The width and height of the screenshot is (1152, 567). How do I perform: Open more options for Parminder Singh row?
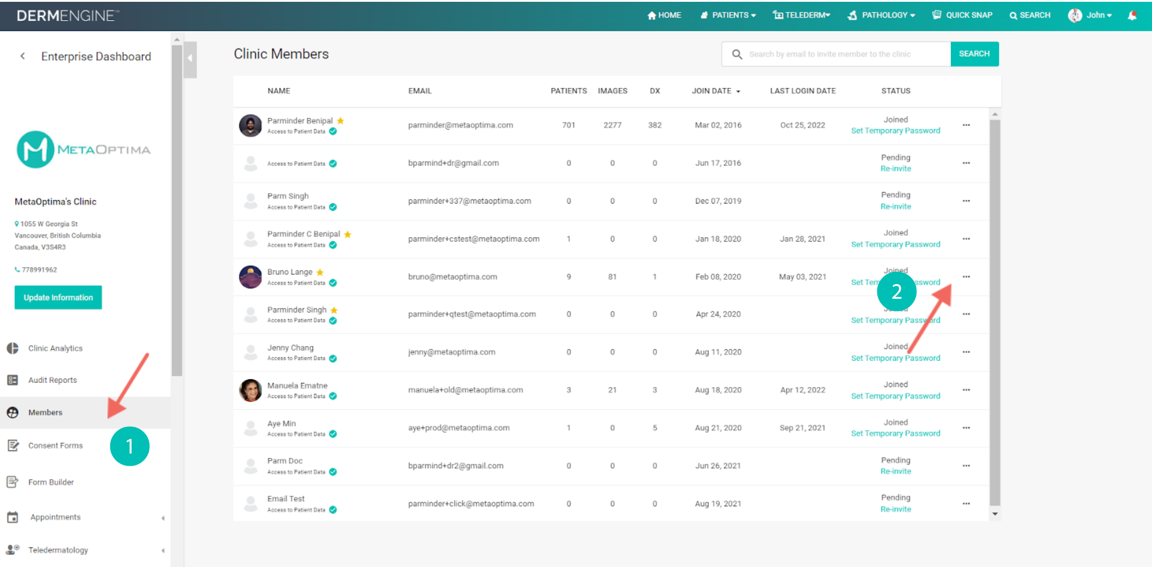[x=966, y=314]
